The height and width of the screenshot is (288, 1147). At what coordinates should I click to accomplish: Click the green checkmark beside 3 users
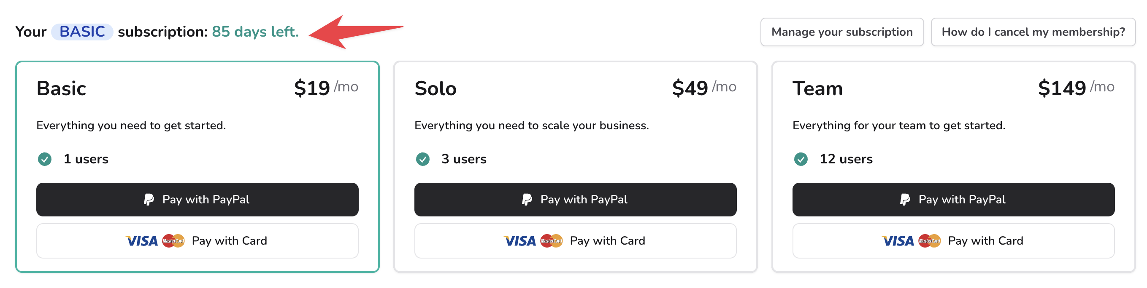422,159
